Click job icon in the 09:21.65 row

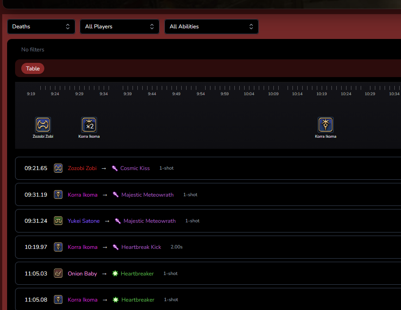[58, 168]
